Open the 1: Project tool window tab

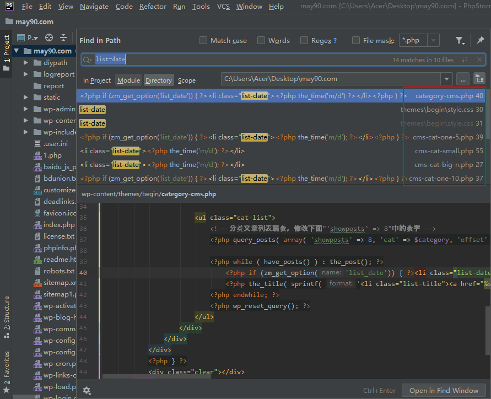point(6,52)
